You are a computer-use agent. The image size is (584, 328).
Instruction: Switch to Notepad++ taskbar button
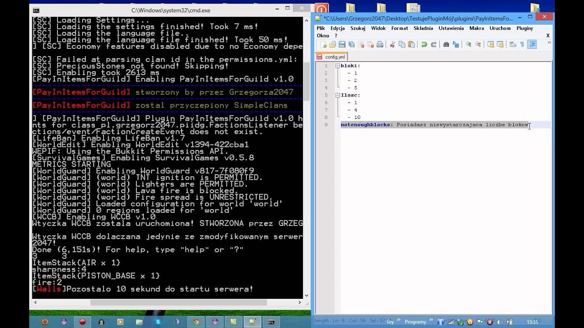click(x=252, y=322)
